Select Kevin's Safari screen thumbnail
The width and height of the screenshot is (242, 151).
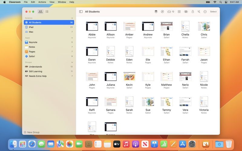click(129, 76)
